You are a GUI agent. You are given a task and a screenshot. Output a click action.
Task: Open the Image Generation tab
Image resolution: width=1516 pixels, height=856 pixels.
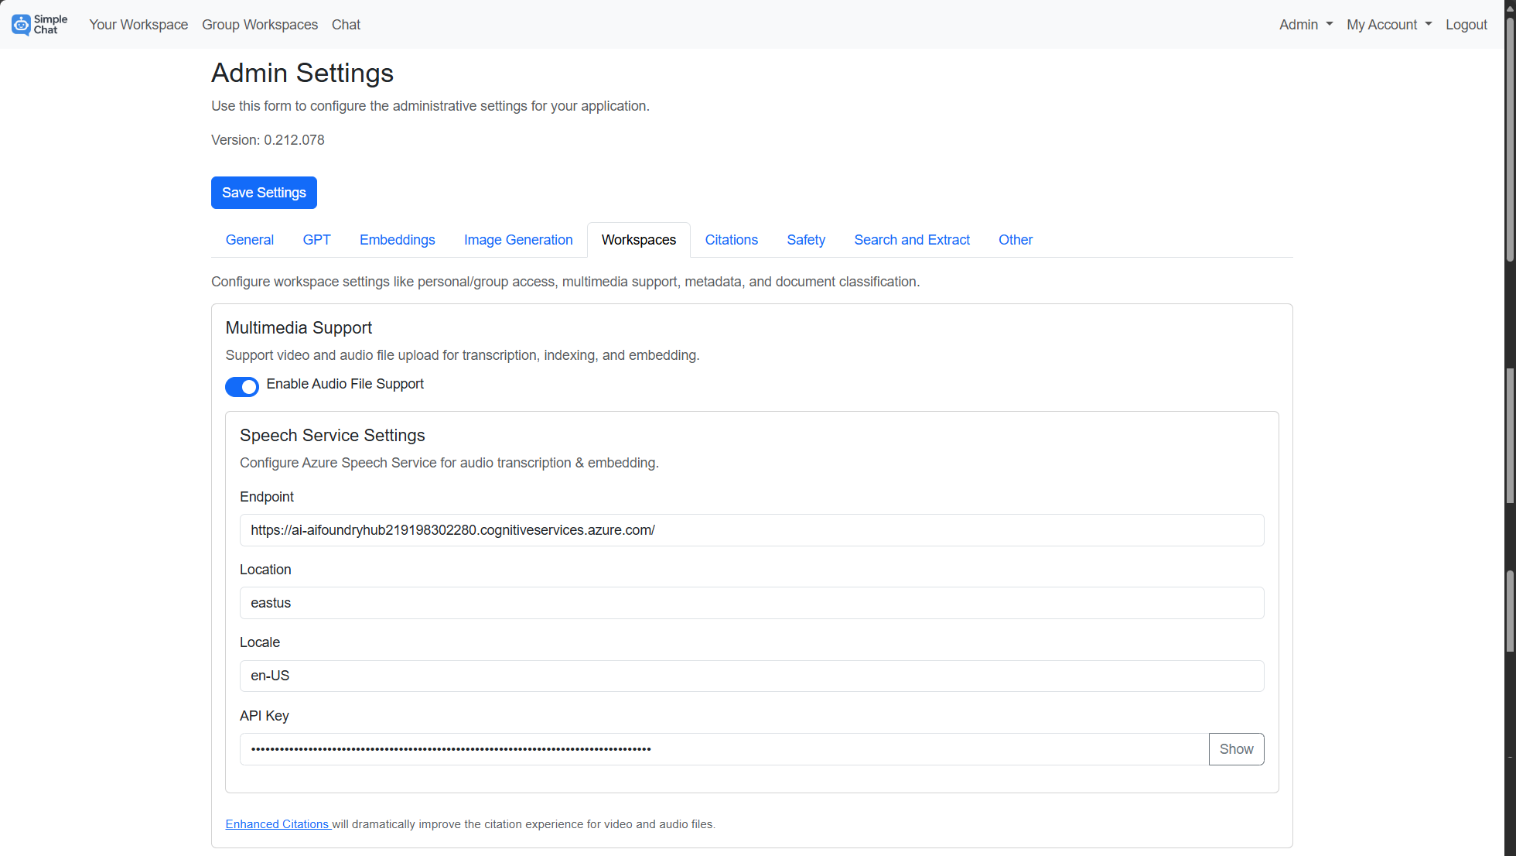(518, 240)
